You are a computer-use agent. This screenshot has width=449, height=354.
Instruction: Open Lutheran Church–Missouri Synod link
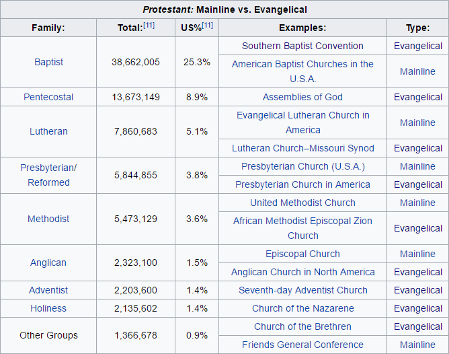(x=302, y=148)
